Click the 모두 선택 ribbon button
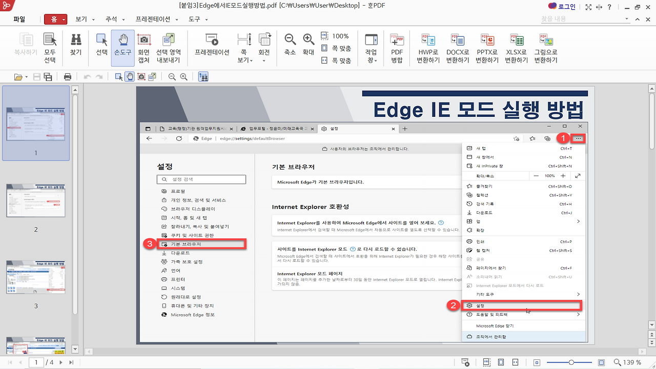Screen dimensions: 656x369 click(x=50, y=48)
